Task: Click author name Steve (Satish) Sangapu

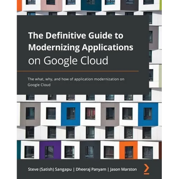Action: (x=50, y=169)
